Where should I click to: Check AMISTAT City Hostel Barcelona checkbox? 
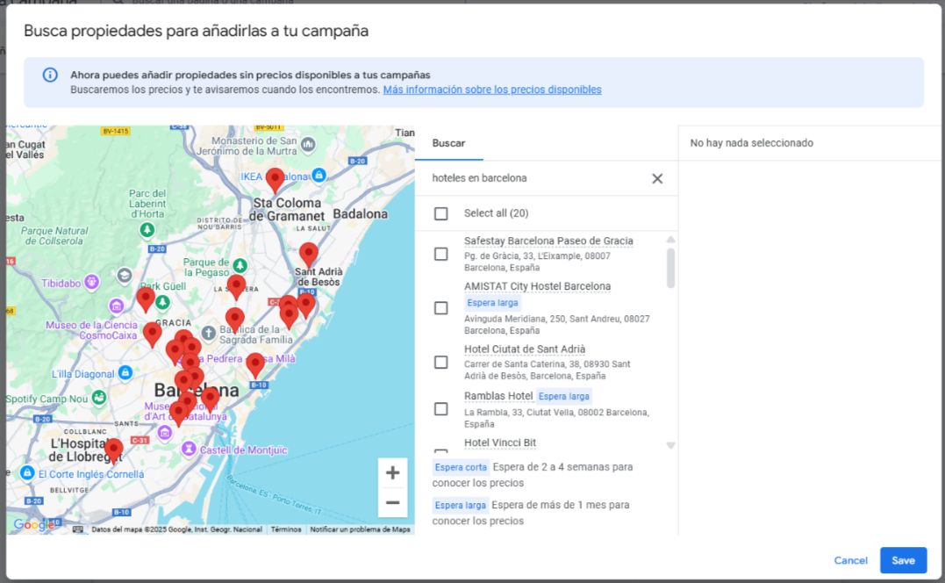click(x=441, y=308)
